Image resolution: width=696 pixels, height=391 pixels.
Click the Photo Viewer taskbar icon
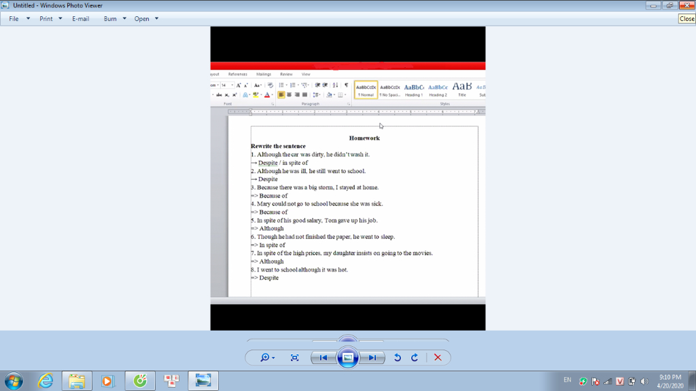coord(203,381)
